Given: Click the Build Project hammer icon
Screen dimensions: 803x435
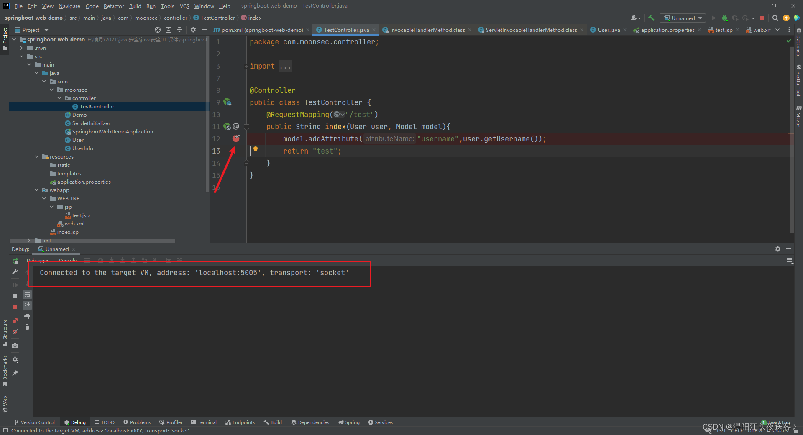Looking at the screenshot, I should (651, 18).
